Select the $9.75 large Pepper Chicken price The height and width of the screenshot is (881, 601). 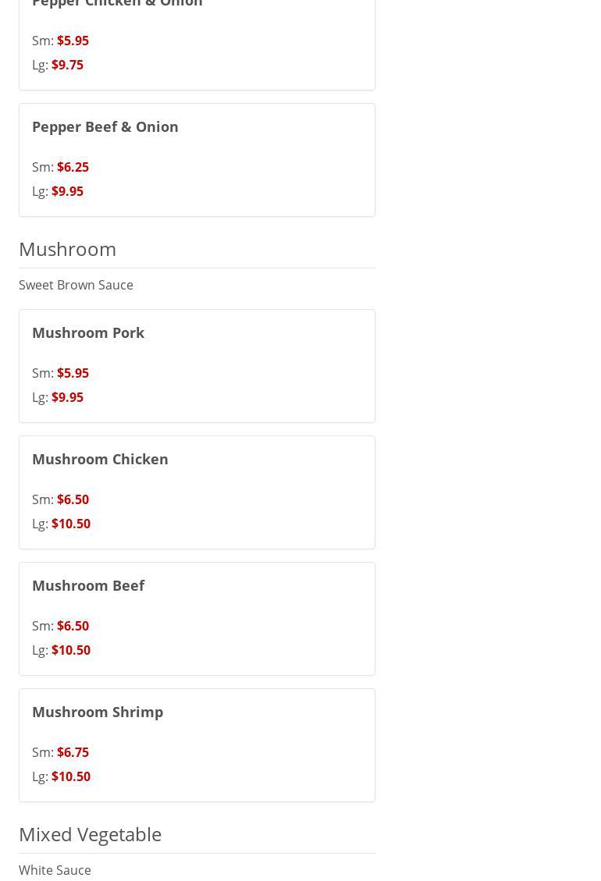click(67, 65)
